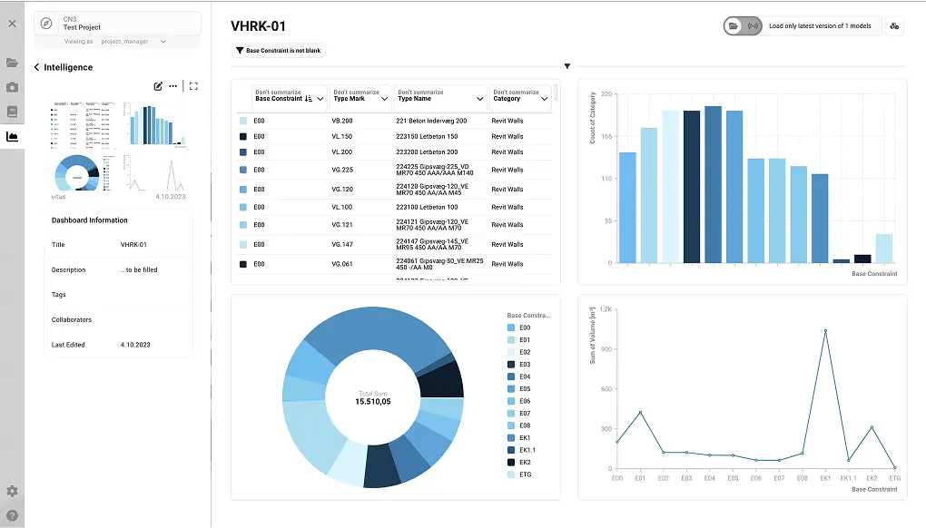Click the book library sidebar icon
926x528 pixels.
pos(12,112)
